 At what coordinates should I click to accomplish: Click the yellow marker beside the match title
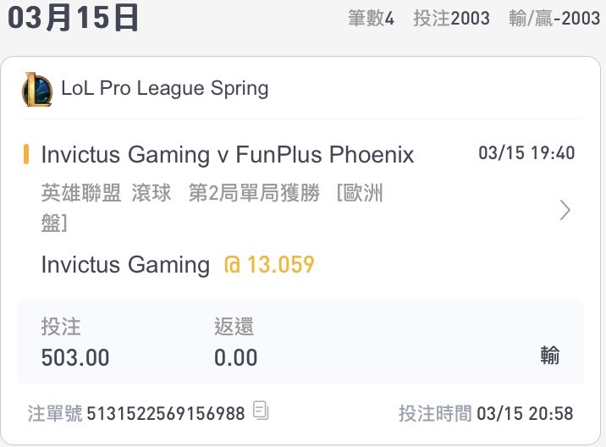tap(26, 154)
